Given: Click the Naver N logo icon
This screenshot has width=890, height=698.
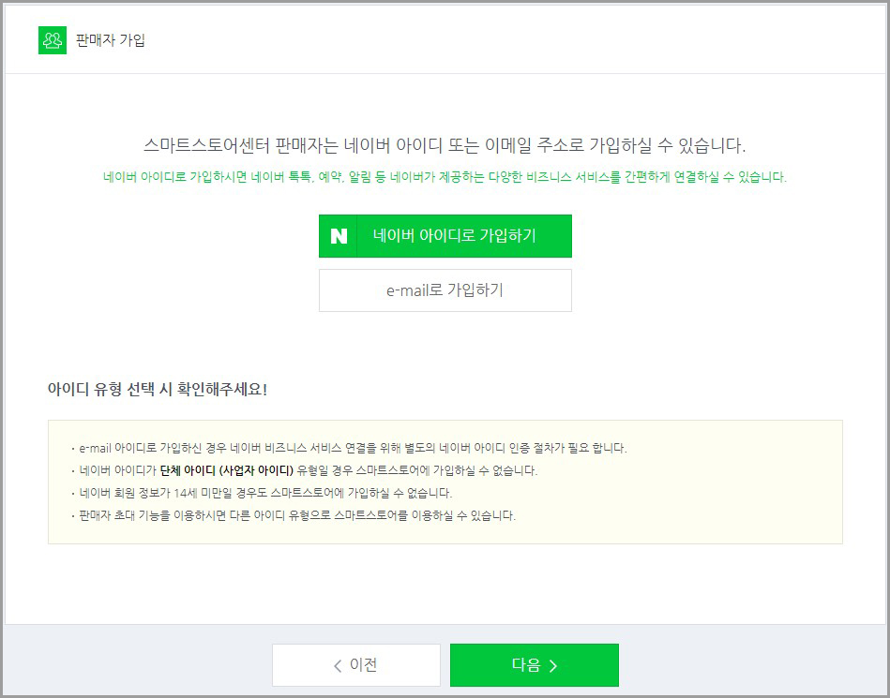Looking at the screenshot, I should point(339,236).
